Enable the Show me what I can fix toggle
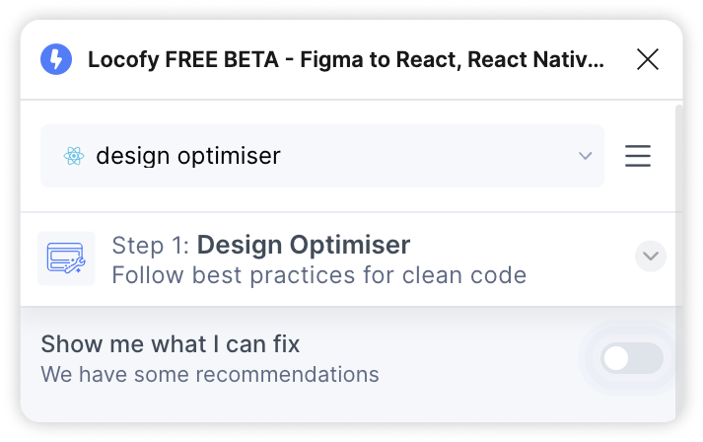This screenshot has height=442, width=703. 632,358
